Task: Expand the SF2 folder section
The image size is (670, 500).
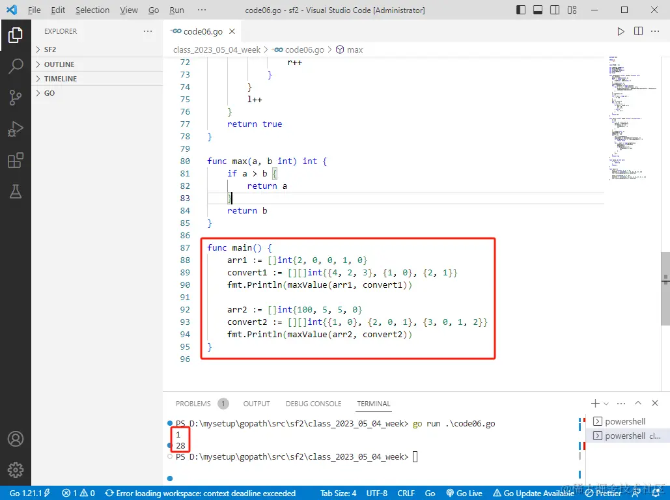Action: tap(97, 49)
